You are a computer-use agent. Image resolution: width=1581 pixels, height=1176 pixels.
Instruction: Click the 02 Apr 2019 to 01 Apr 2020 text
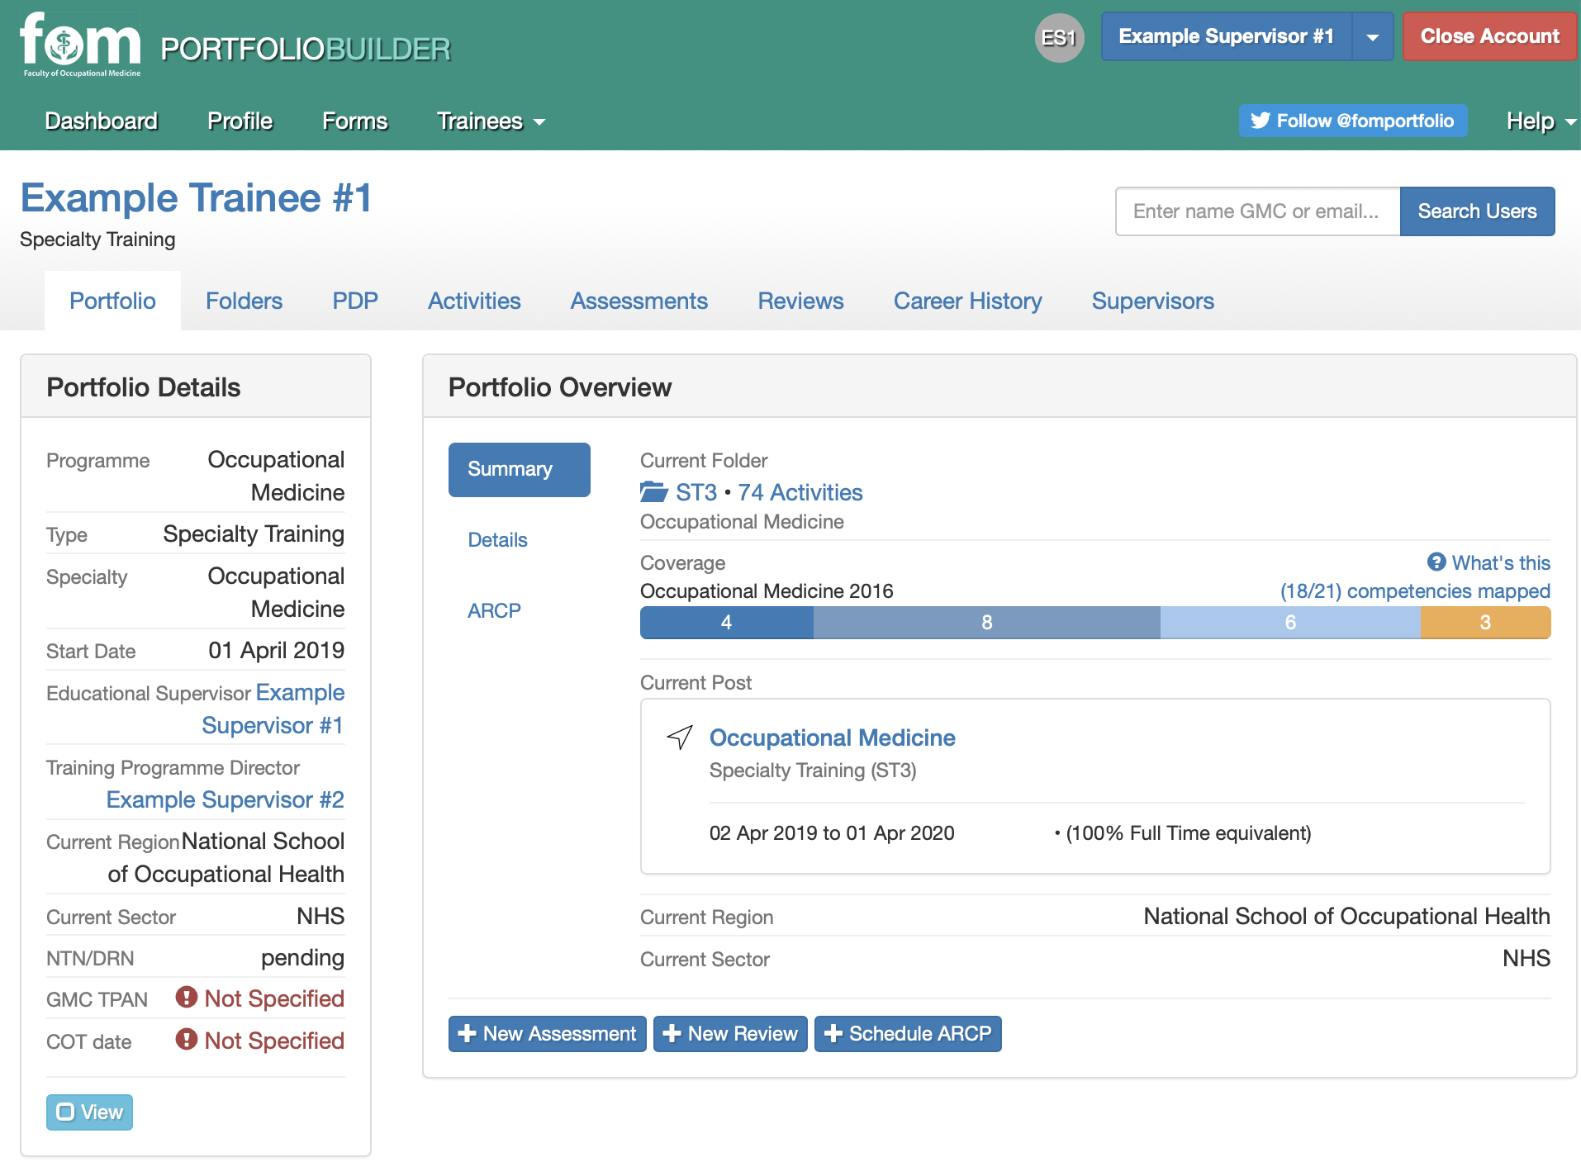[832, 832]
